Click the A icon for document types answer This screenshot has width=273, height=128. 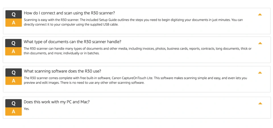[13, 51]
